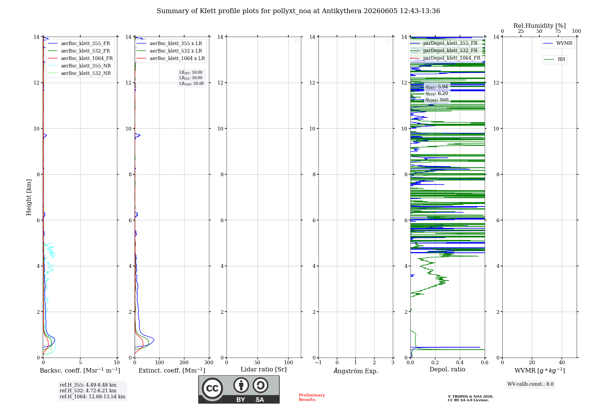Click the CC BY SA 4.0 License text

[x=468, y=400]
